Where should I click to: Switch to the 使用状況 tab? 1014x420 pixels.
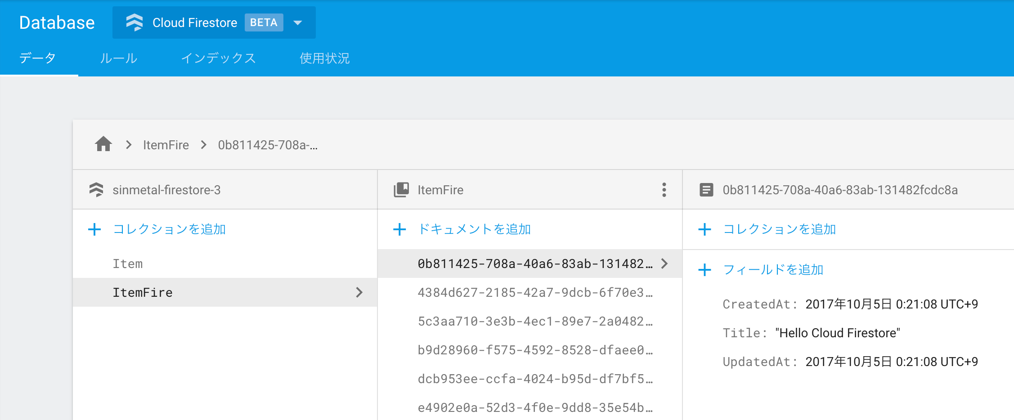pos(324,58)
